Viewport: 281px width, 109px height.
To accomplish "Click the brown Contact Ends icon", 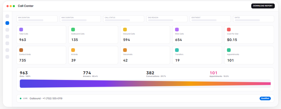I will click(21, 50).
